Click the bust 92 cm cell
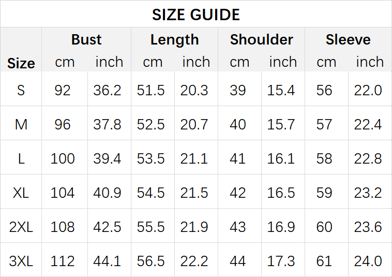 (63, 90)
